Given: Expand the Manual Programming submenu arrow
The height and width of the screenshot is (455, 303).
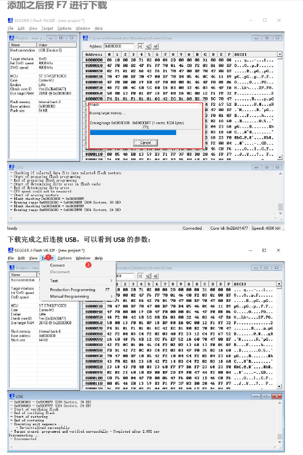Looking at the screenshot, I should (111, 296).
